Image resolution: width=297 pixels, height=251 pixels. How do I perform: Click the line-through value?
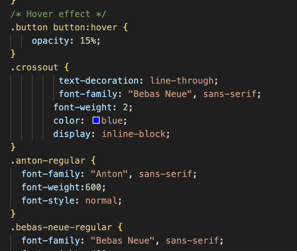pos(182,81)
